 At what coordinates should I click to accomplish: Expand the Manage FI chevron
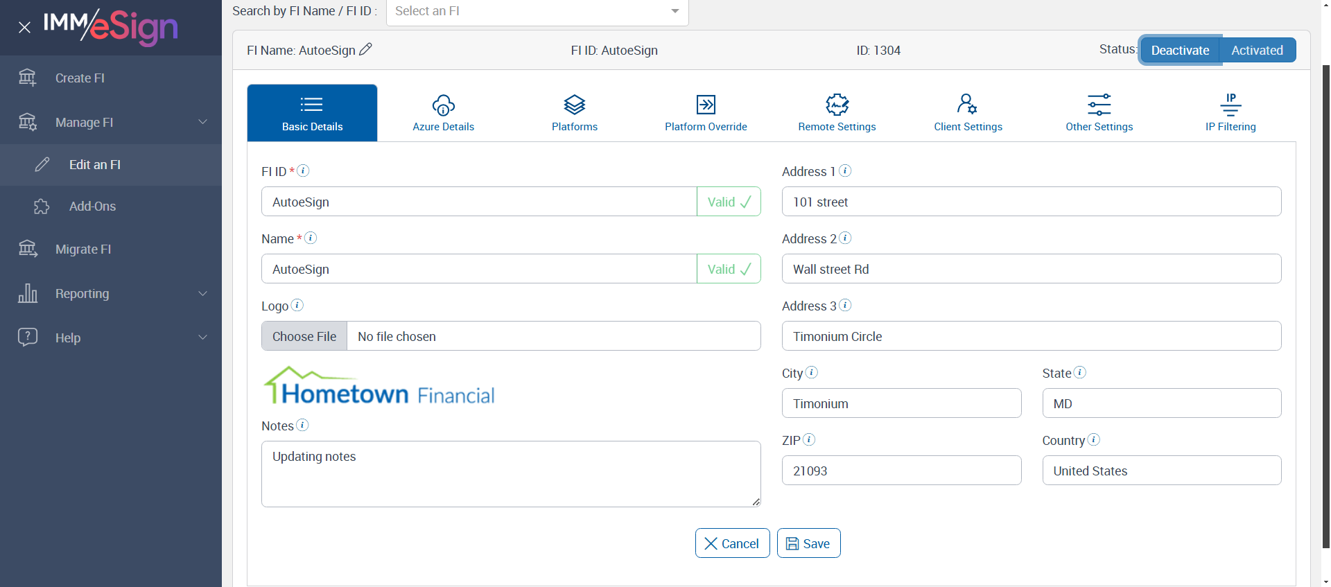point(203,122)
